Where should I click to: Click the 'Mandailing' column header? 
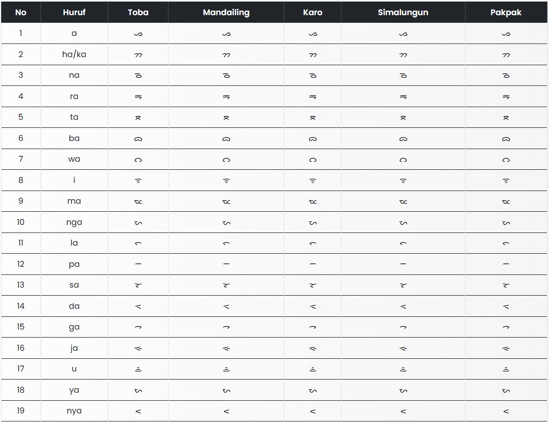(226, 12)
